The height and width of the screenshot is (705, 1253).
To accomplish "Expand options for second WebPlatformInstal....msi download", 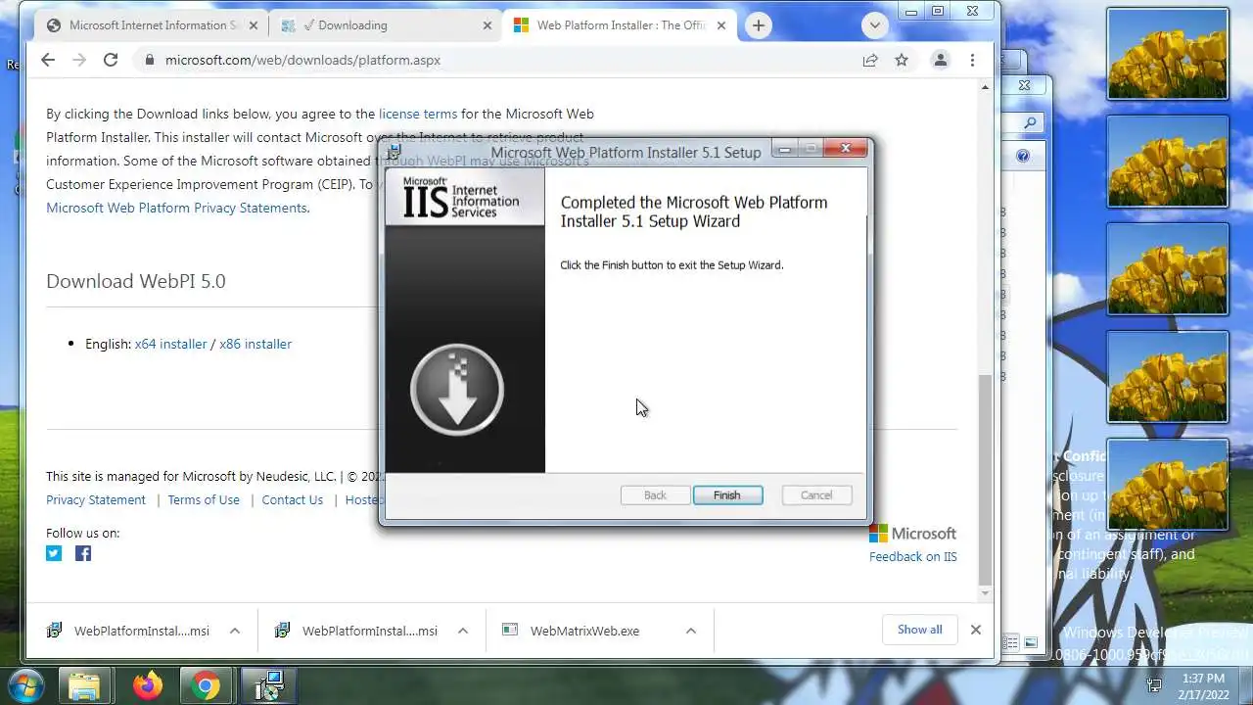I will 463,631.
